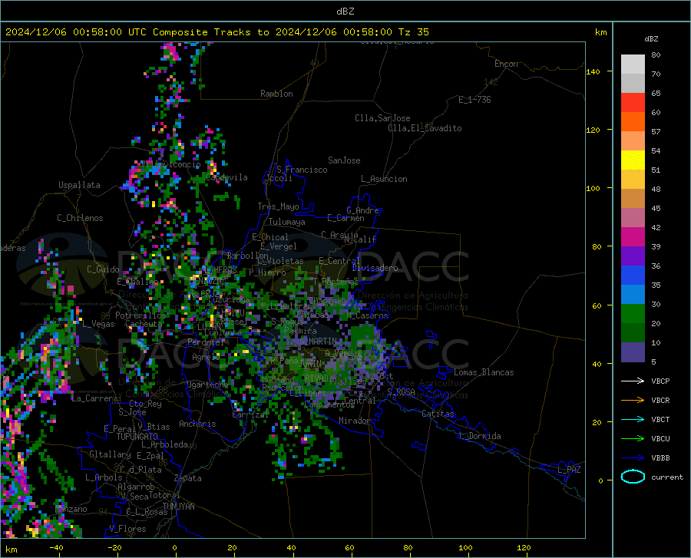Screen dimensions: 691x558
Task: Click the Tulumaya map label
Action: (287, 222)
